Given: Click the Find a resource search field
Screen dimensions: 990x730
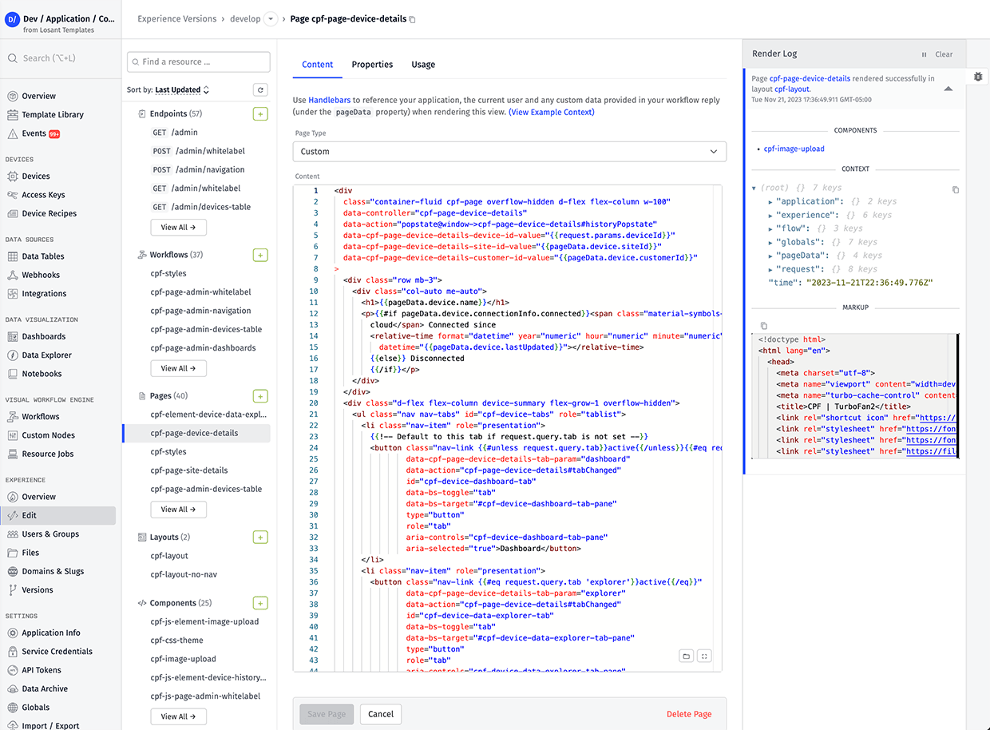Looking at the screenshot, I should click(x=199, y=61).
